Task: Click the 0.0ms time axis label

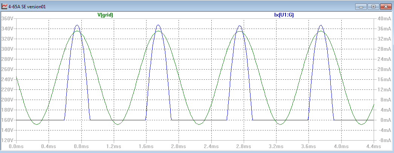Action: coord(16,146)
